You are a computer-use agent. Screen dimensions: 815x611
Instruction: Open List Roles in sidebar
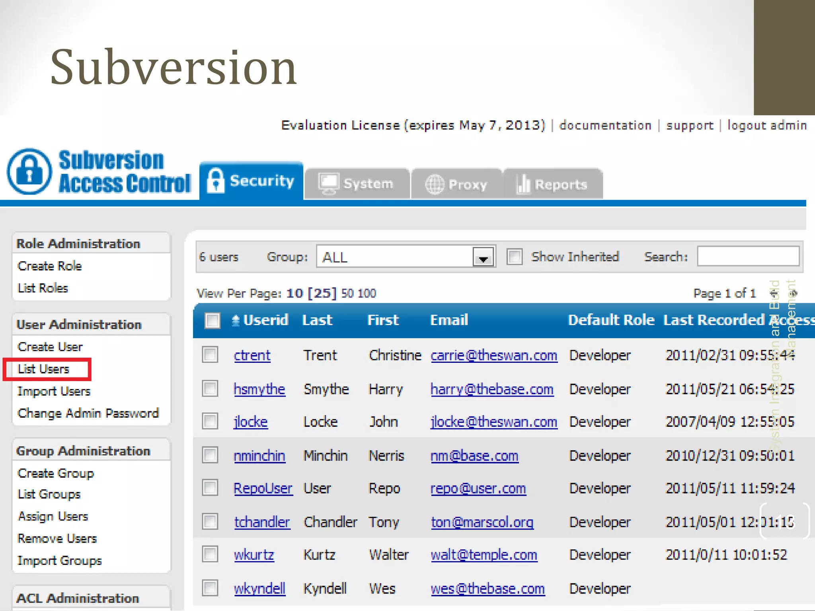pos(43,288)
